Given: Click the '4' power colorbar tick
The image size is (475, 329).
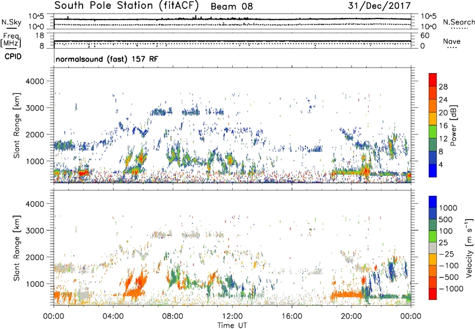Looking at the screenshot, I should tap(441, 164).
